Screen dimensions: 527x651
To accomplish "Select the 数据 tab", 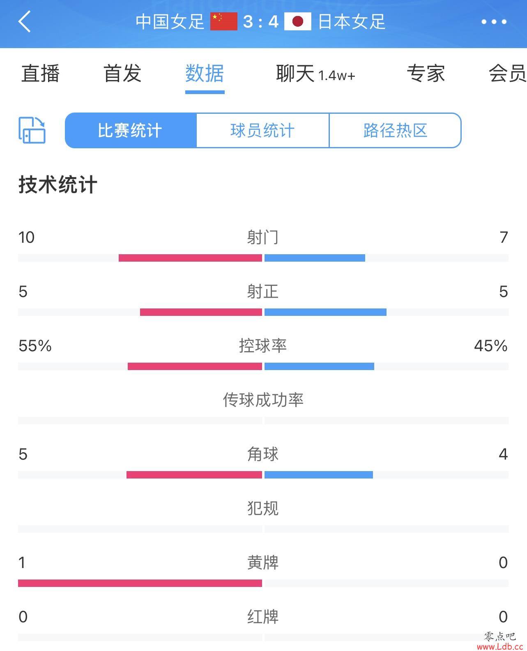I will [205, 74].
